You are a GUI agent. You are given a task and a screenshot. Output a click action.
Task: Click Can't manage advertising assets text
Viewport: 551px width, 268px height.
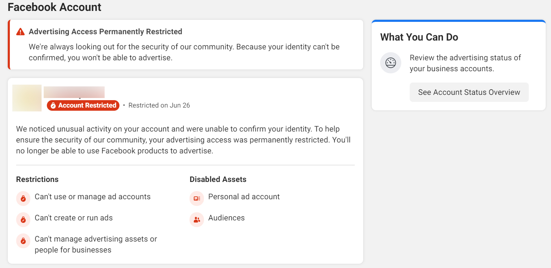pos(96,244)
